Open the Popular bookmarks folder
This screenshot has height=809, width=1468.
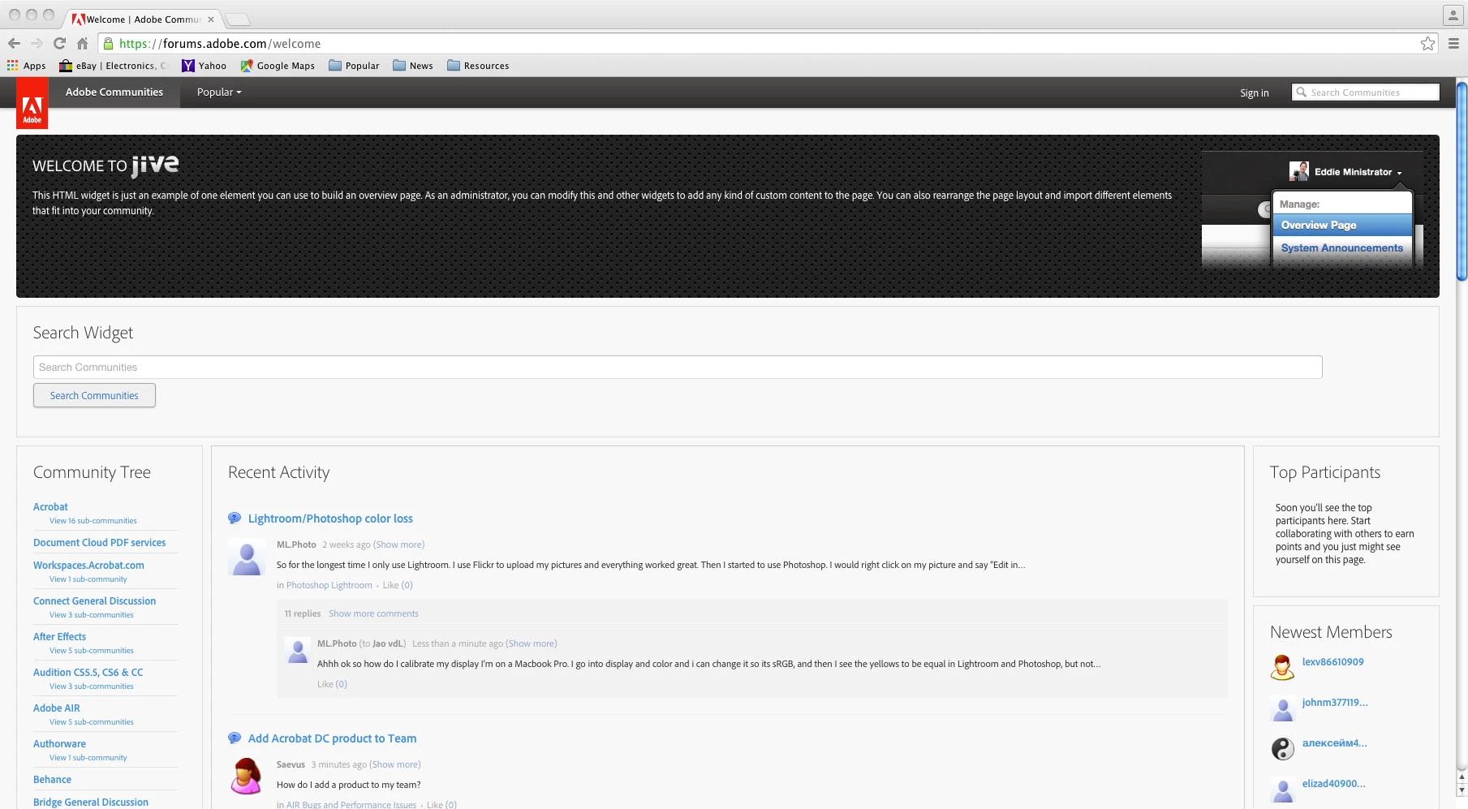coord(354,66)
